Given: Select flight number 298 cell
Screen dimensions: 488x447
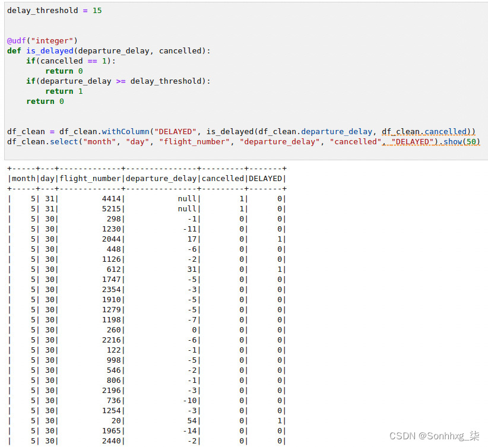Looking at the screenshot, I should click(x=113, y=219).
